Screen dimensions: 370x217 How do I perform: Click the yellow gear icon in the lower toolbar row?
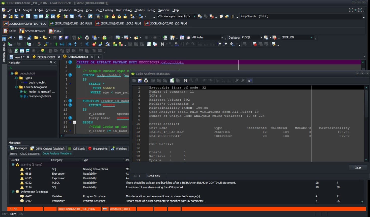click(43, 51)
